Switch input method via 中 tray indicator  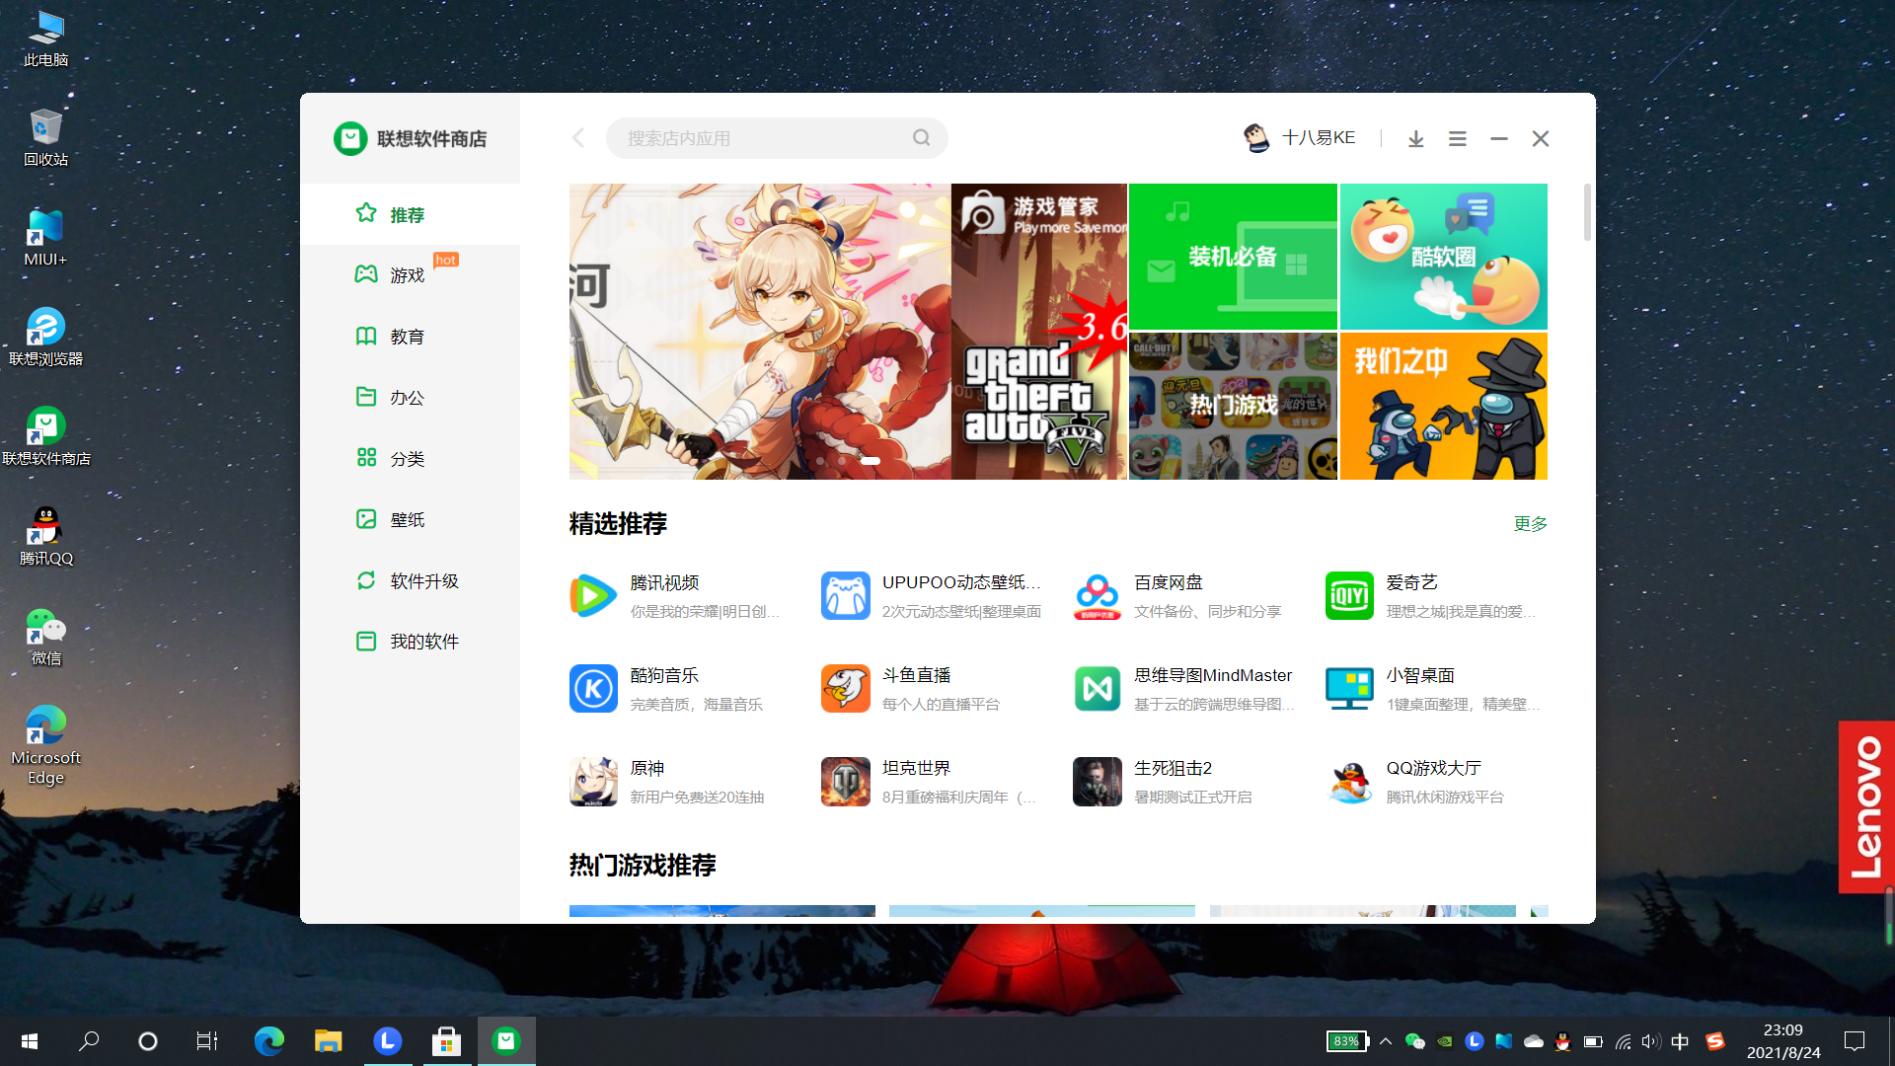pos(1680,1041)
